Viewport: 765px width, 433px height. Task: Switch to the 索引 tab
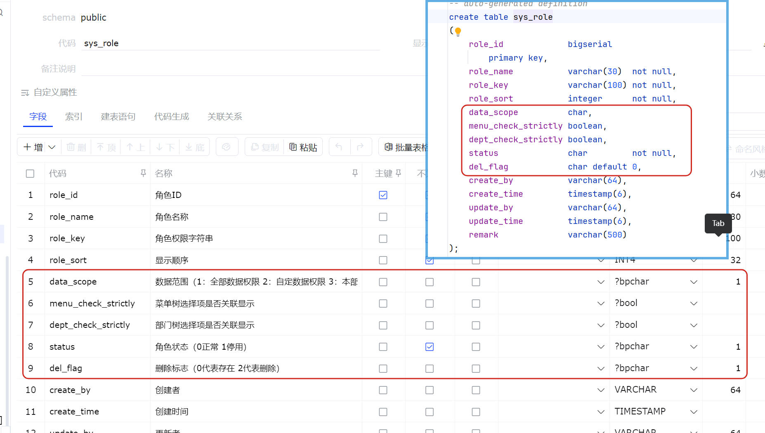pos(74,117)
